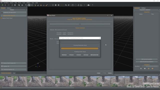Click the redo arrow in the toolbar

69,5
